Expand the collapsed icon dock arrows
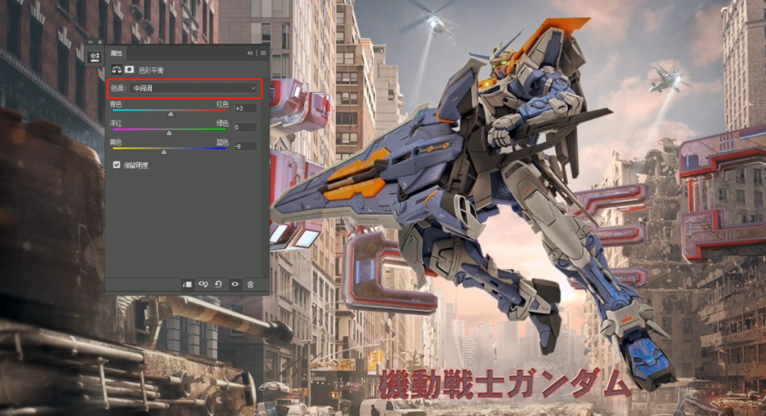 90,42
